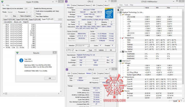
Task: Click the '+ 000h 11m 22.564s' result line
Action: (x=20, y=48)
